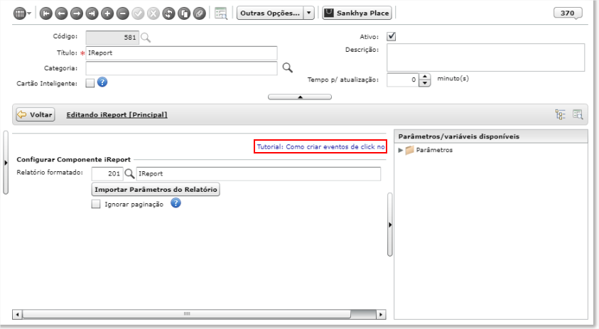Click the horizontal scrollbar left arrow
Image resolution: width=599 pixels, height=329 pixels.
pyautogui.click(x=17, y=315)
